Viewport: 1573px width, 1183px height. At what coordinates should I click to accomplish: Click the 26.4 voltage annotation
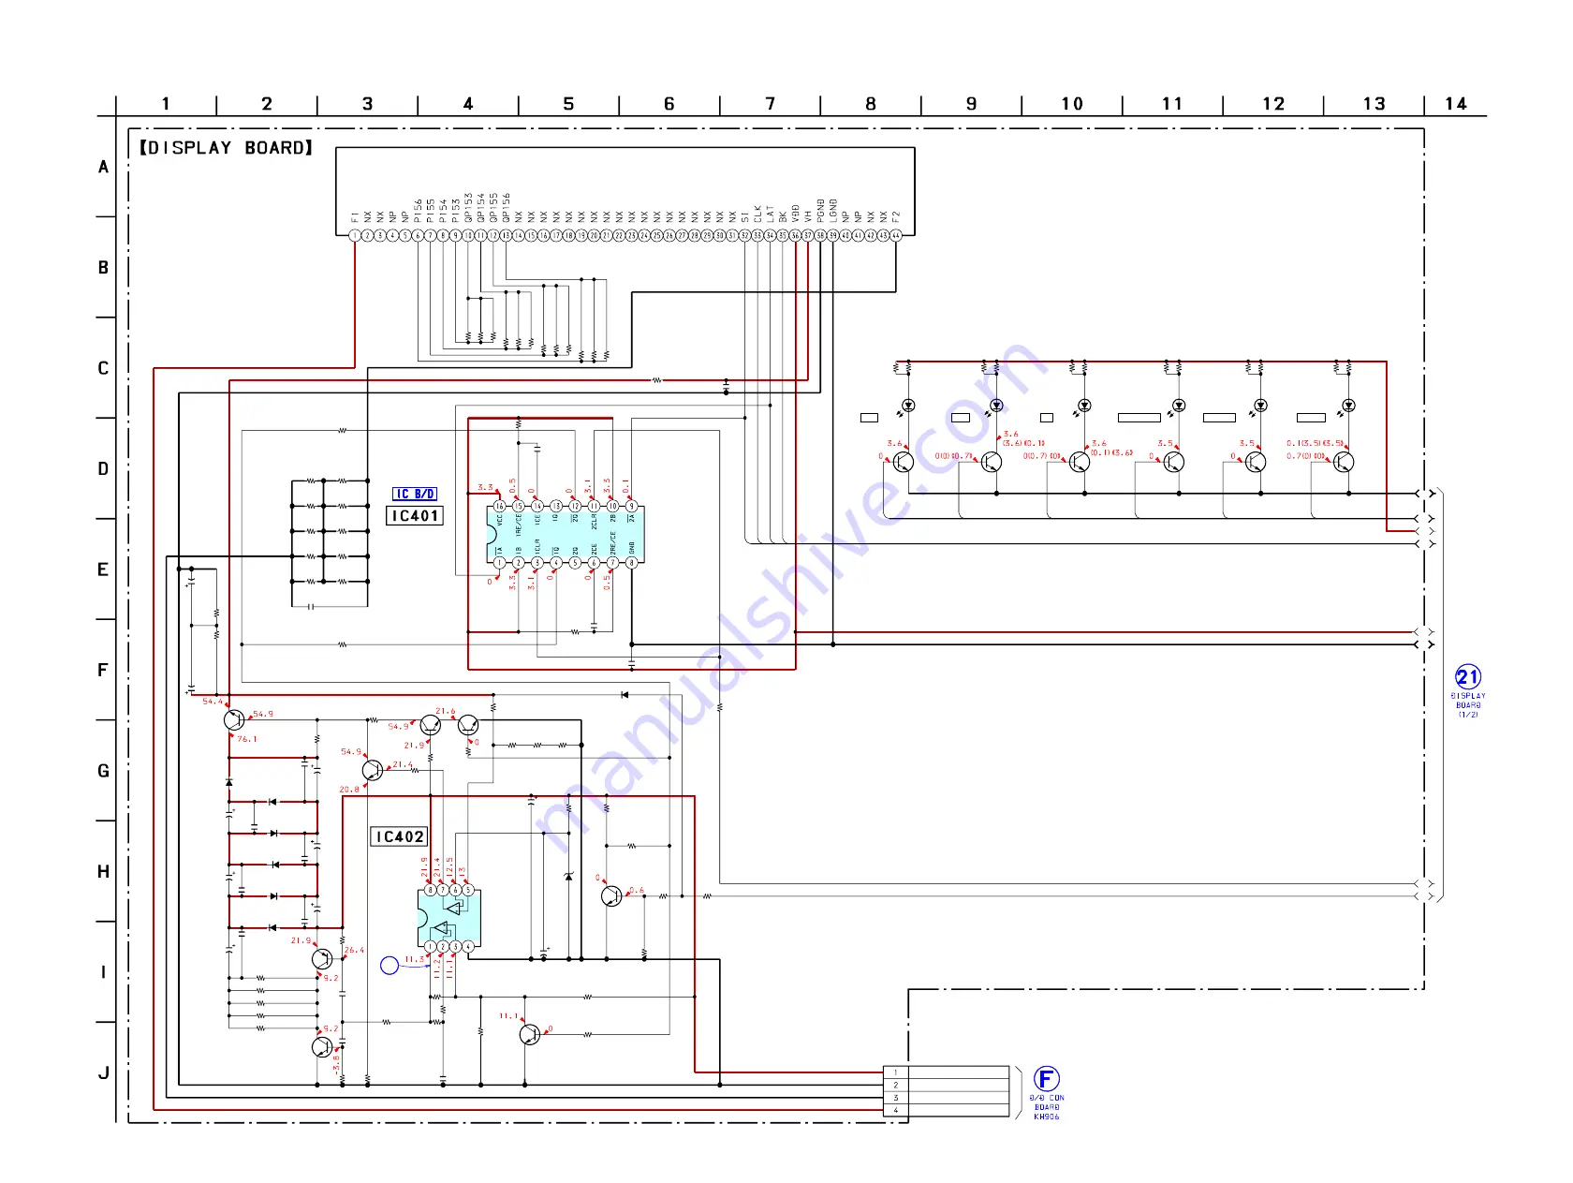point(355,950)
